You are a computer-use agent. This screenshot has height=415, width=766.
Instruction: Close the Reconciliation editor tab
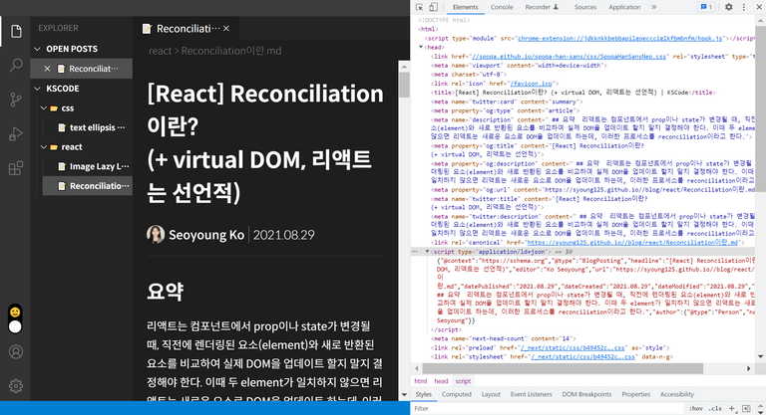pyautogui.click(x=226, y=29)
